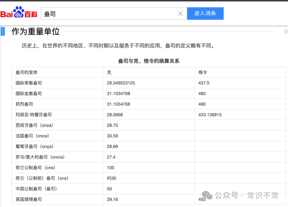Select the value 29.16

[x=113, y=200]
